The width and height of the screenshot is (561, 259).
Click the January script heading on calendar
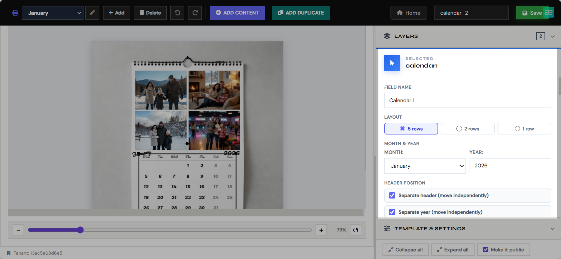tap(142, 154)
